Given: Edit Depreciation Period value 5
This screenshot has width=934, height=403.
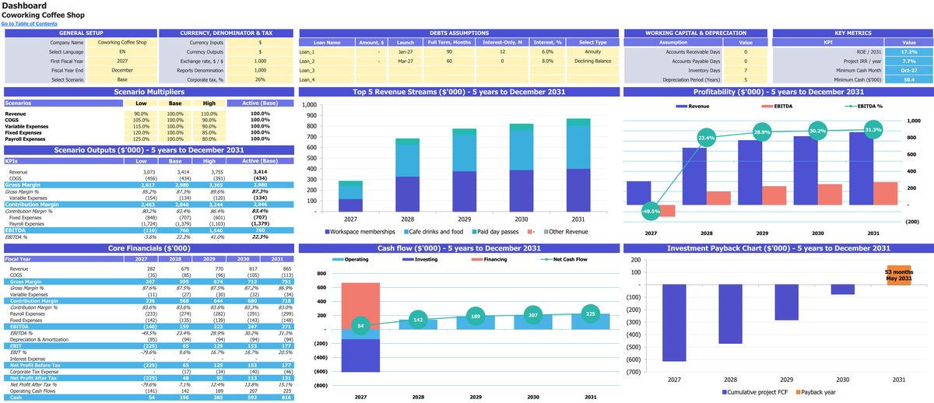Looking at the screenshot, I should coord(746,79).
